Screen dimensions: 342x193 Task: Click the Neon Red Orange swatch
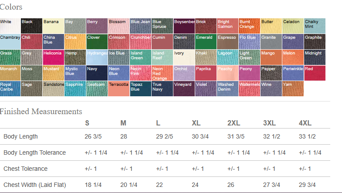point(163,73)
